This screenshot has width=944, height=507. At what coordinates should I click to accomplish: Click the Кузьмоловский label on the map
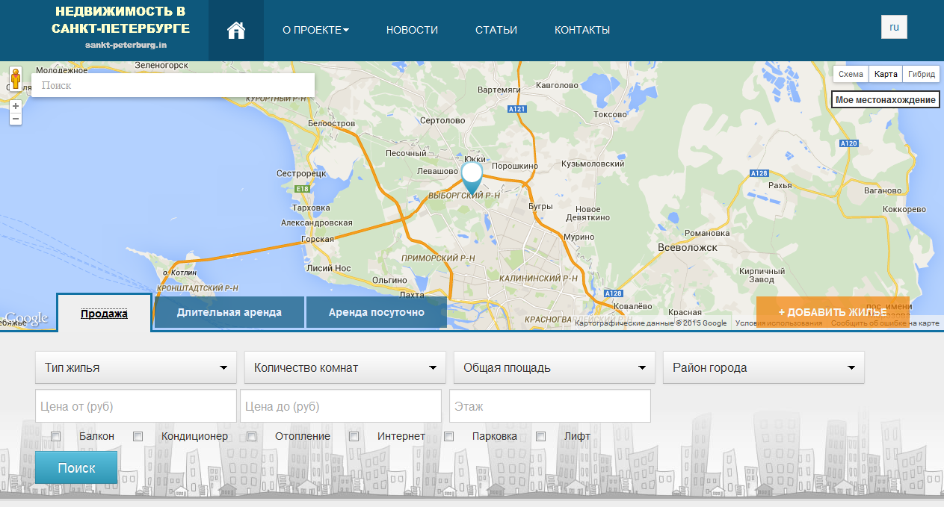point(592,164)
